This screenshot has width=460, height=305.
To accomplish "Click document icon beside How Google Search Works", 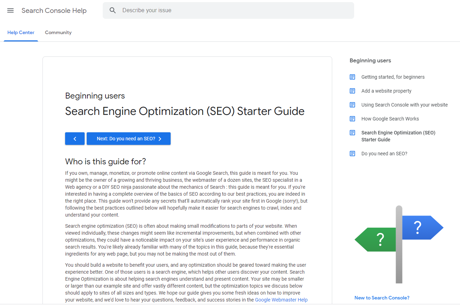I will [x=352, y=119].
